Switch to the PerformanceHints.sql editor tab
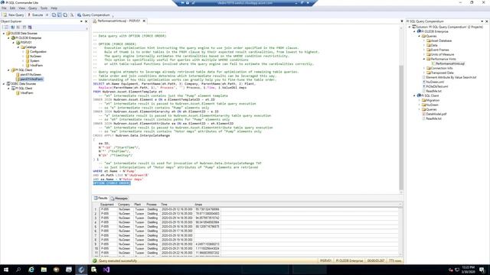 point(119,21)
